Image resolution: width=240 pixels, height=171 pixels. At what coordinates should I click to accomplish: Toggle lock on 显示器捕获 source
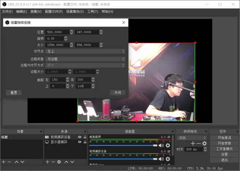pyautogui.click(x=85, y=142)
